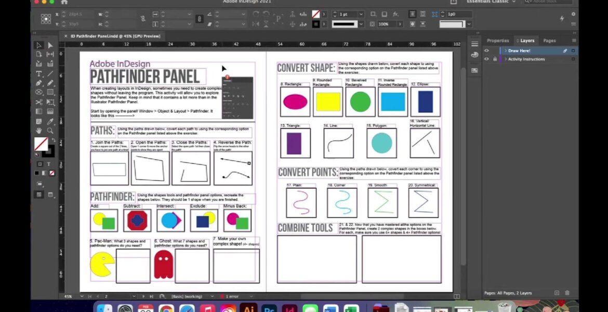608x312 pixels.
Task: Create a new layer button
Action: [557, 293]
